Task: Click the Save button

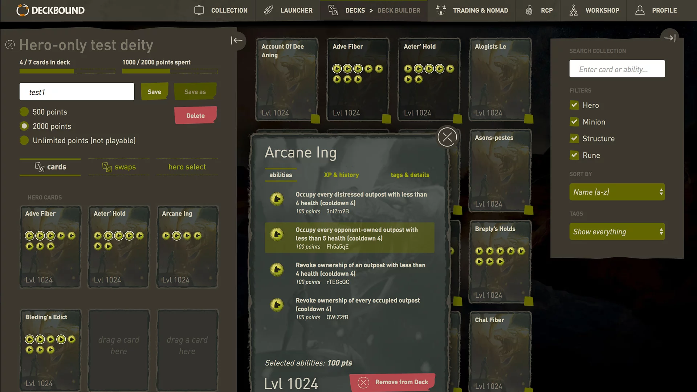Action: (154, 92)
